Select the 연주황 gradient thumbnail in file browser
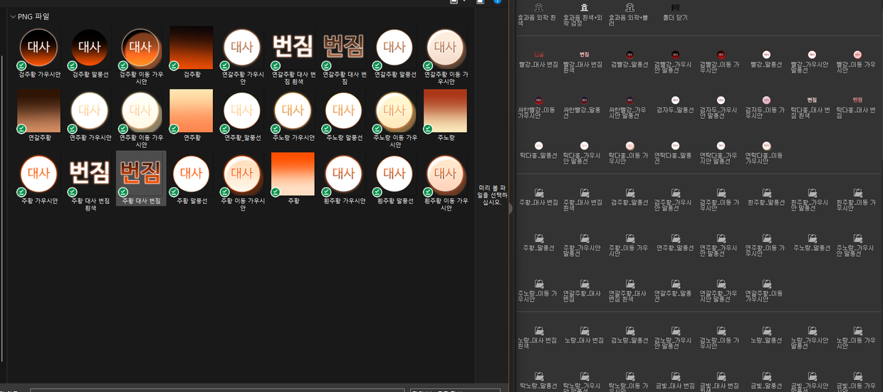 tap(191, 110)
